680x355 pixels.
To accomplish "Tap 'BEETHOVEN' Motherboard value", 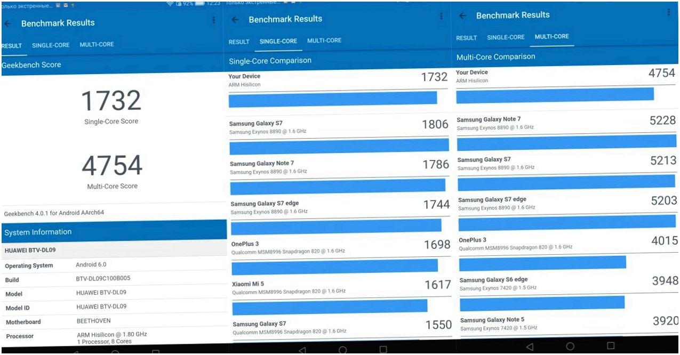I will point(94,321).
